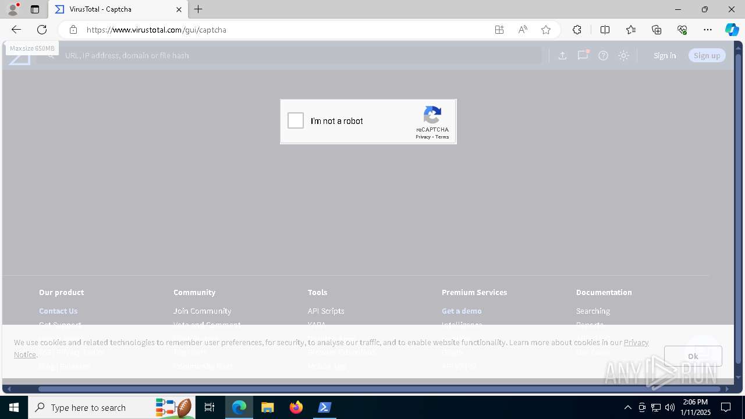The height and width of the screenshot is (419, 745).
Task: Start Read aloud feature
Action: coord(523,30)
